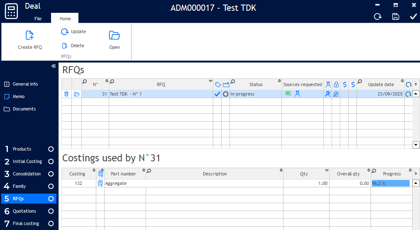Go to step 4 Family

[19, 187]
